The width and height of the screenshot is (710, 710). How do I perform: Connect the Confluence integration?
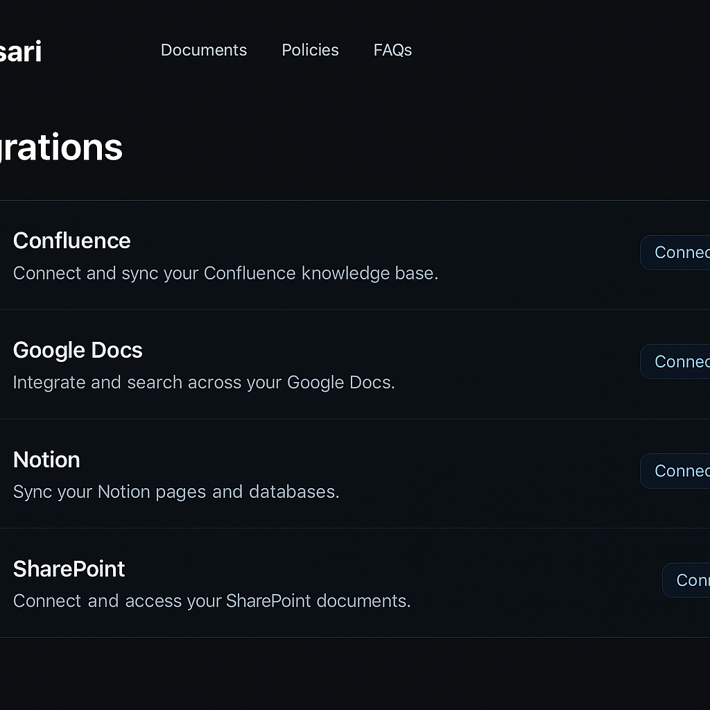676,252
